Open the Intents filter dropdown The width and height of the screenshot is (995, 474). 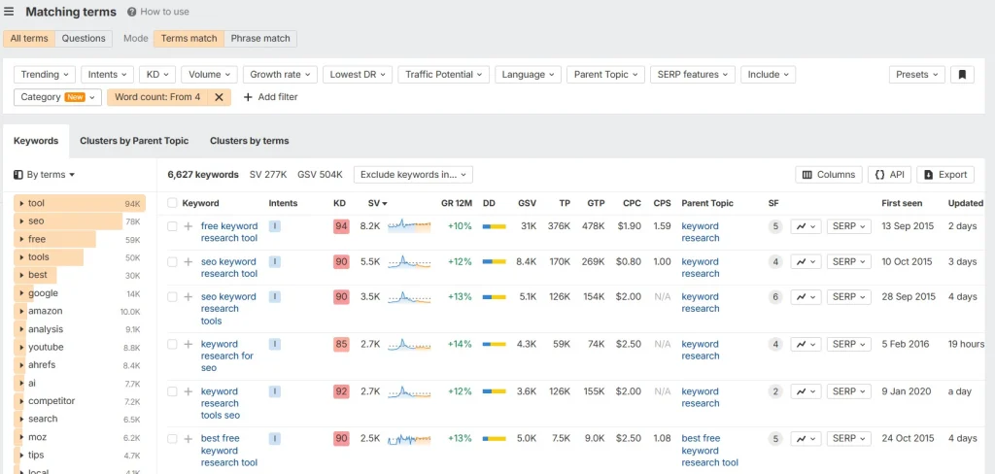tap(107, 74)
